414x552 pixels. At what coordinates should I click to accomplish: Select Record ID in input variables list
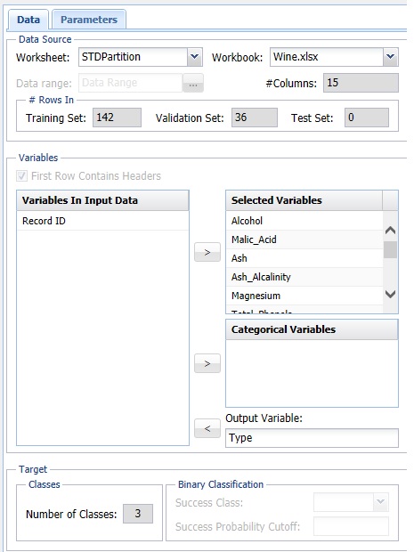pos(102,221)
